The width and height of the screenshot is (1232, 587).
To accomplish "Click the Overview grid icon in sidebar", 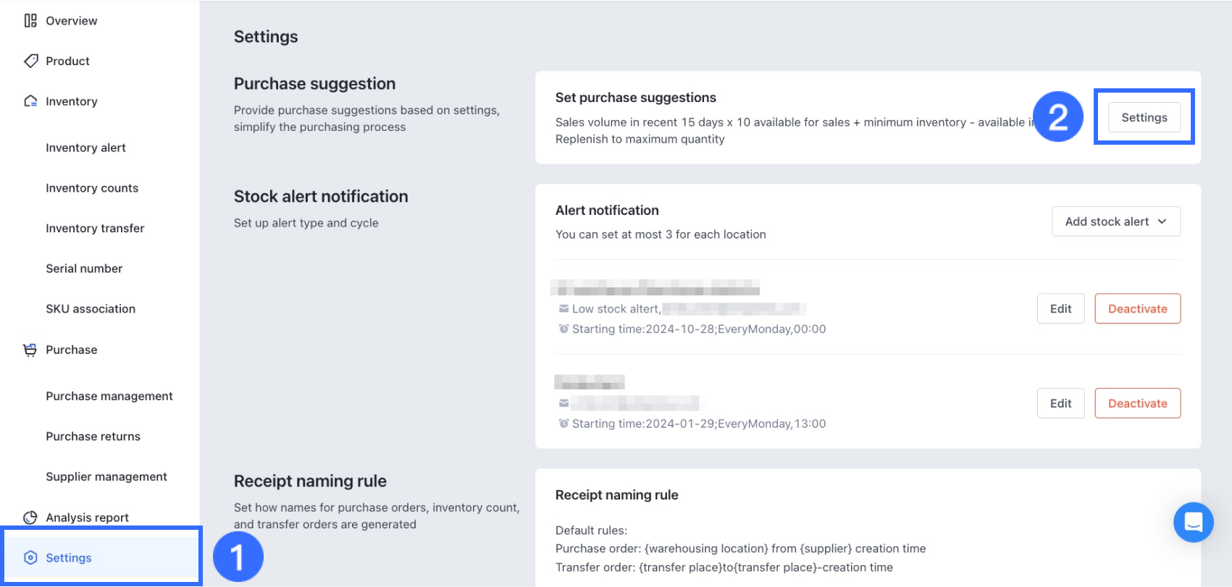I will (30, 21).
